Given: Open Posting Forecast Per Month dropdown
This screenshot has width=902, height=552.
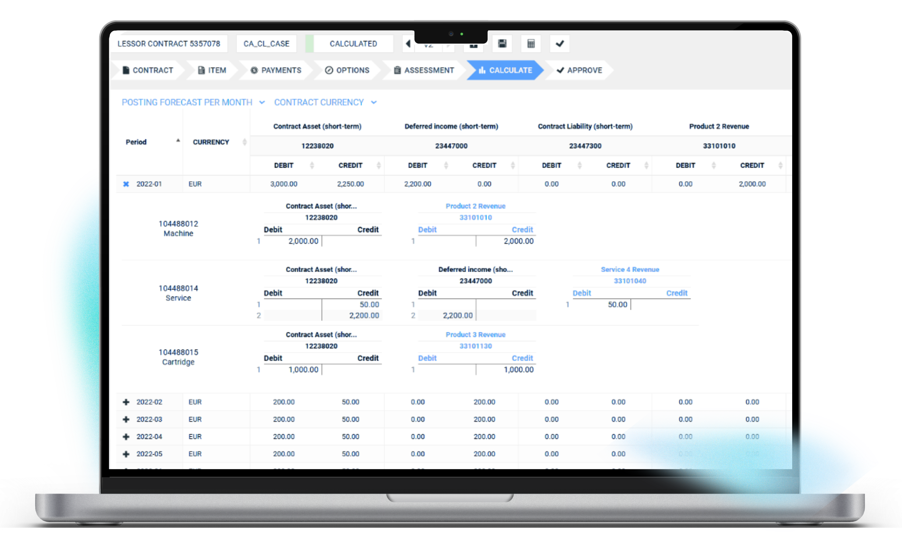Looking at the screenshot, I should [x=193, y=102].
